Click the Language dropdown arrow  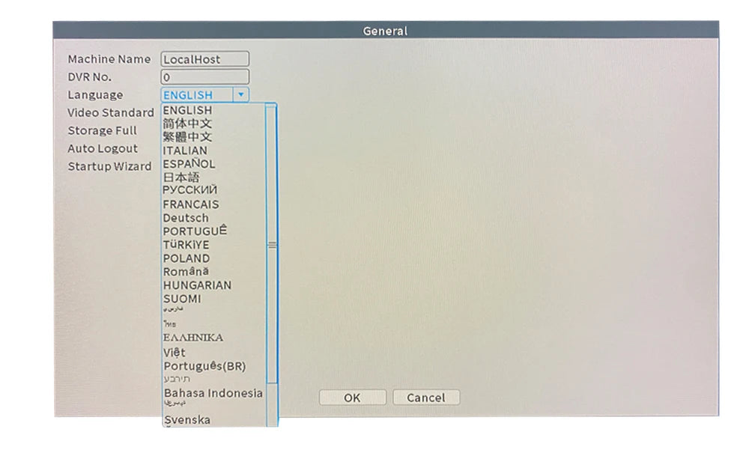(240, 95)
